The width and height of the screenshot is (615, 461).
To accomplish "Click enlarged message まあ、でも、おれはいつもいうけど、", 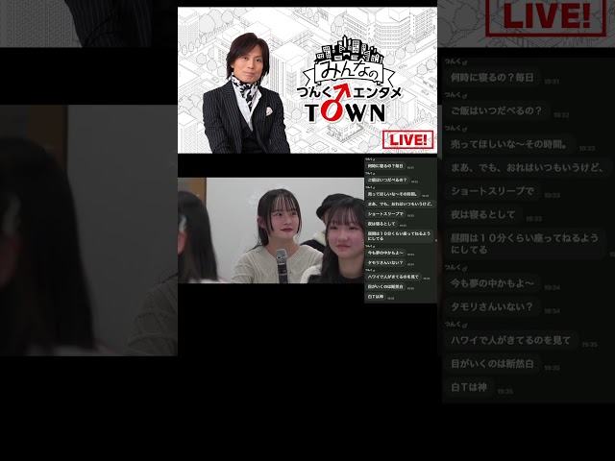I will (527, 167).
